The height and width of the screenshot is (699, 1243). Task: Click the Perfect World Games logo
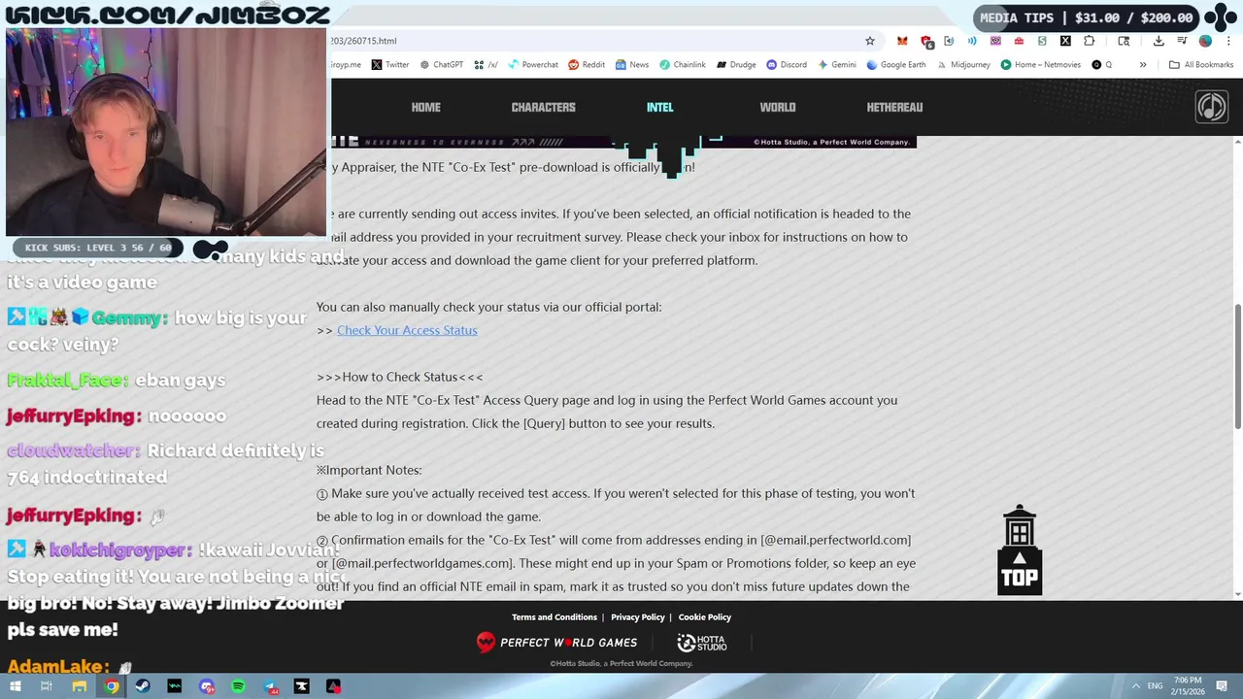556,643
